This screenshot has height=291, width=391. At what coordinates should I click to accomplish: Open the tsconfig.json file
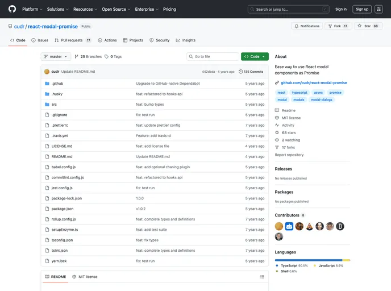click(62, 240)
